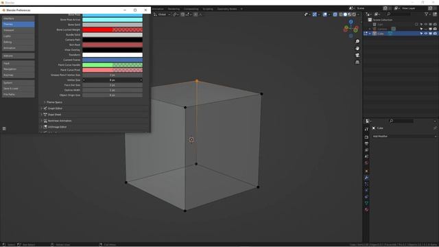The width and height of the screenshot is (439, 247).
Task: Open the Render properties tab icon
Action: [x=366, y=137]
